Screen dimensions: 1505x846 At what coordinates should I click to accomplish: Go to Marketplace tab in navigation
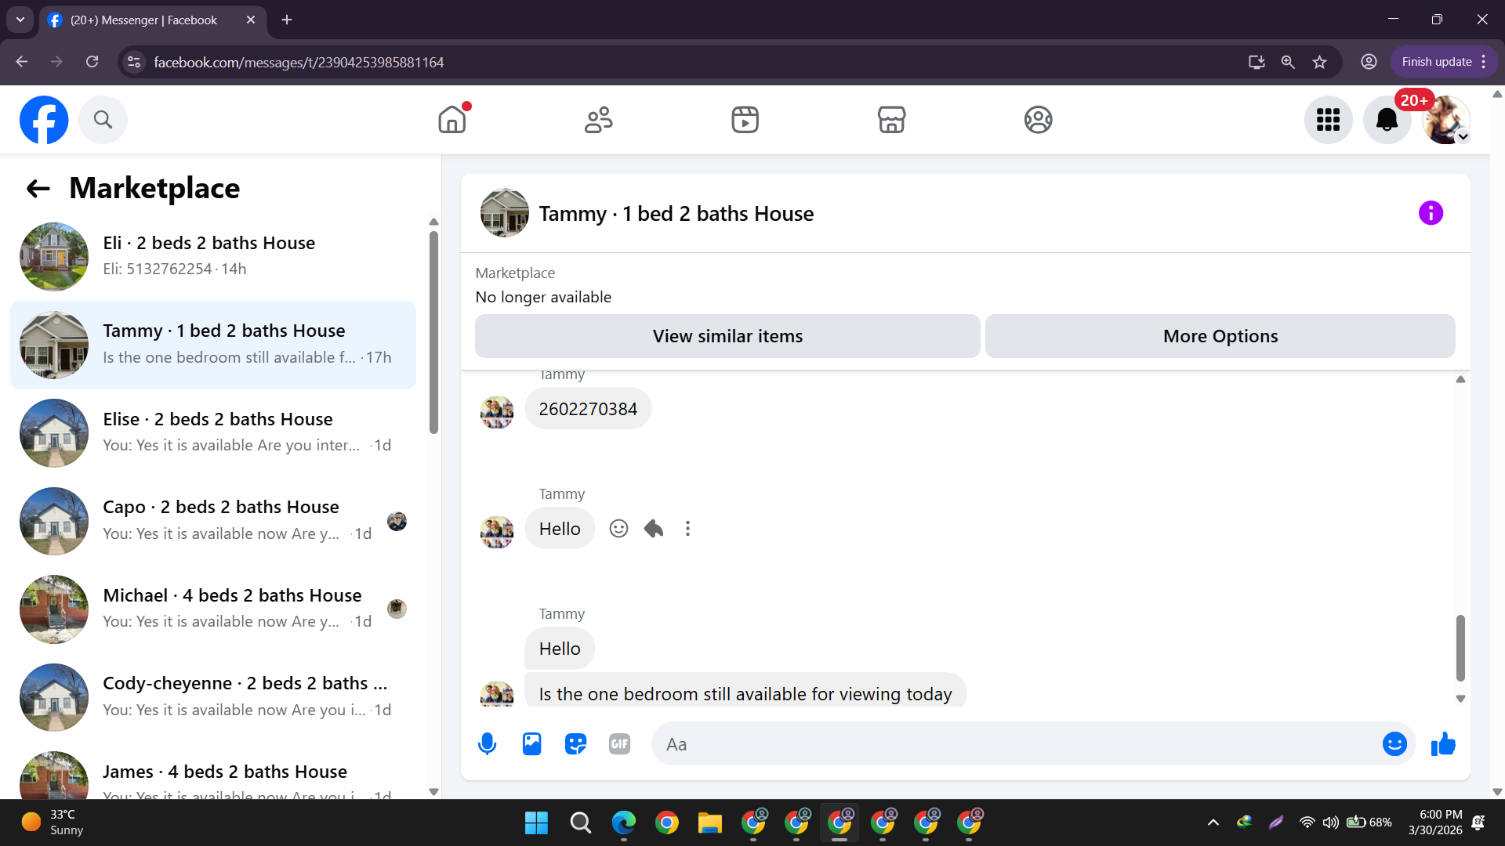[891, 120]
